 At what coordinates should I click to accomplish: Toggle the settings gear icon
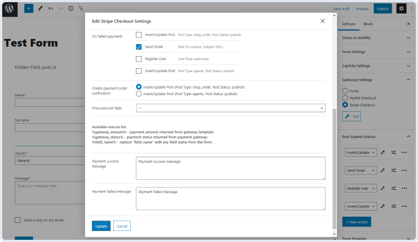click(x=401, y=9)
